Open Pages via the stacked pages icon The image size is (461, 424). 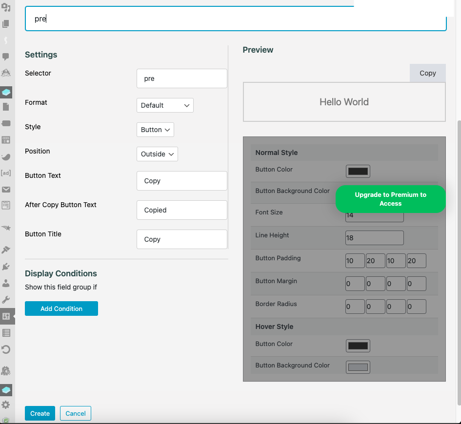click(x=6, y=24)
